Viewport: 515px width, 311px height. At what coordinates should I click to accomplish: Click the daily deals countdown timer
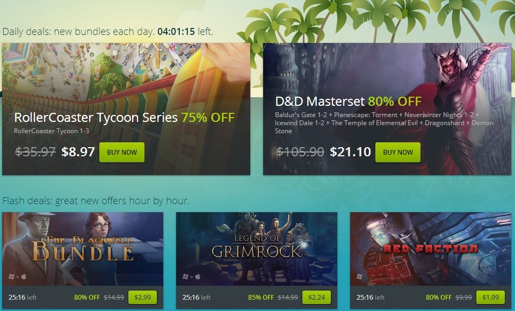(176, 32)
